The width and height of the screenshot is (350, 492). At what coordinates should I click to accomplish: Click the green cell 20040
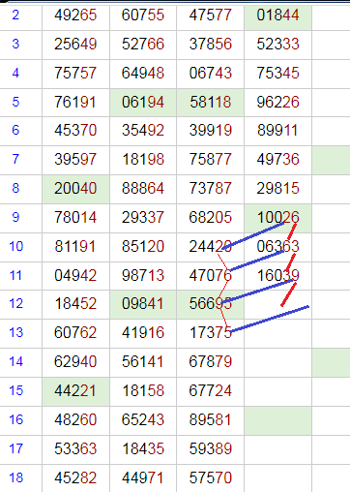point(75,189)
